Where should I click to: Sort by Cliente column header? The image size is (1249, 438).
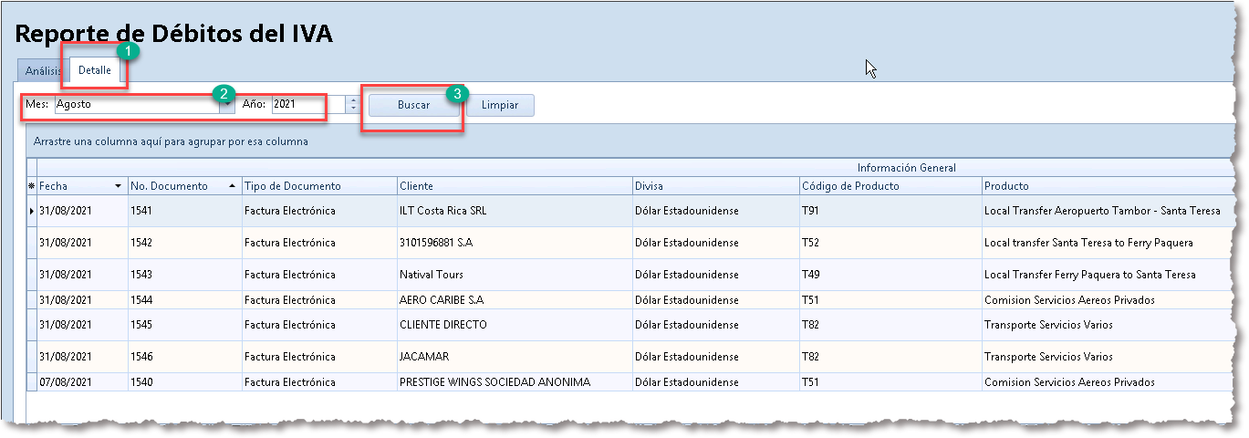tap(515, 186)
